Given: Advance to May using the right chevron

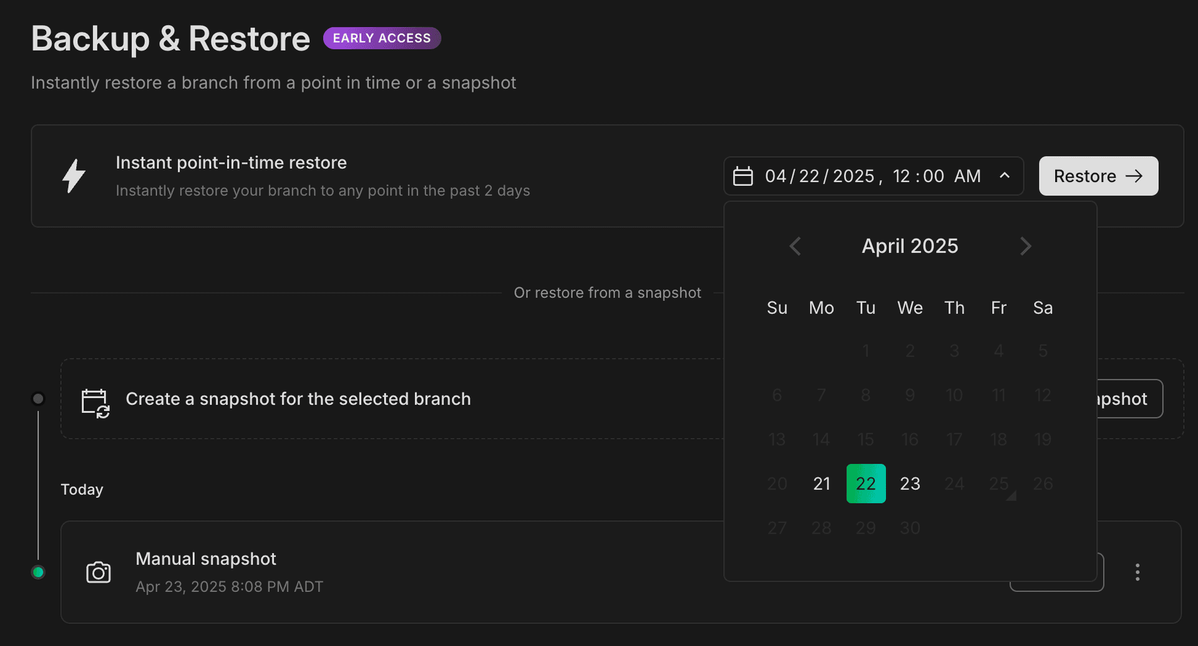Looking at the screenshot, I should (1025, 246).
